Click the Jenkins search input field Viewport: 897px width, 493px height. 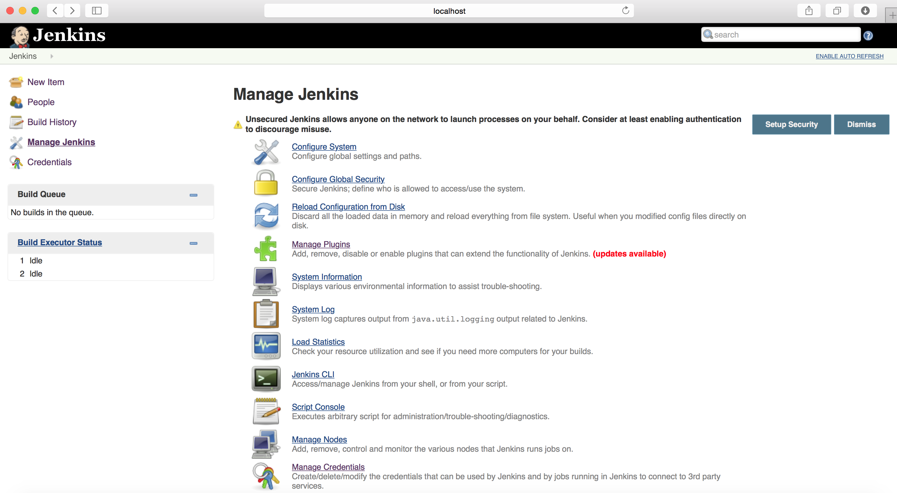(x=781, y=34)
